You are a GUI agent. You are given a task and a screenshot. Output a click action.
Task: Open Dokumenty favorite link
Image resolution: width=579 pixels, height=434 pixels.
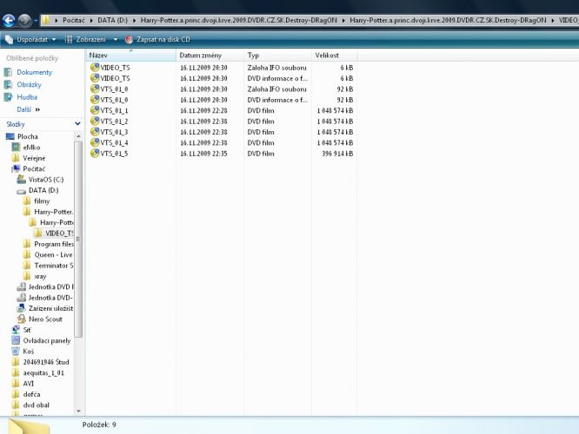coord(35,72)
